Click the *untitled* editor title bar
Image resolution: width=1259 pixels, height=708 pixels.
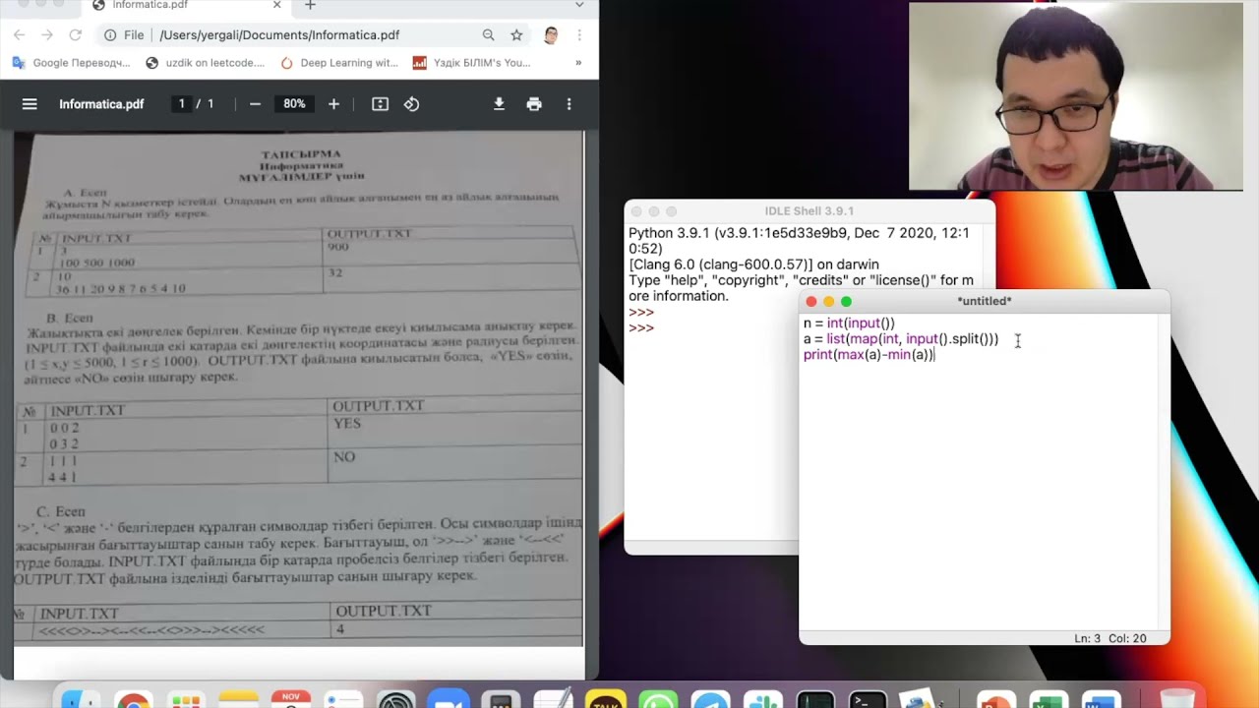[x=985, y=301]
